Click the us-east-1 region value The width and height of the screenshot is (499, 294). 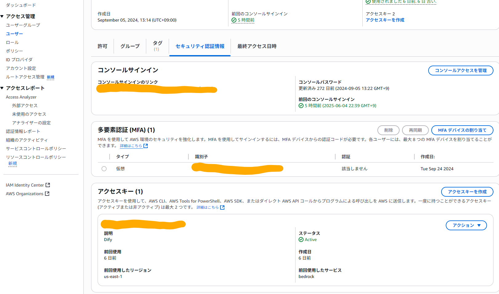(113, 276)
